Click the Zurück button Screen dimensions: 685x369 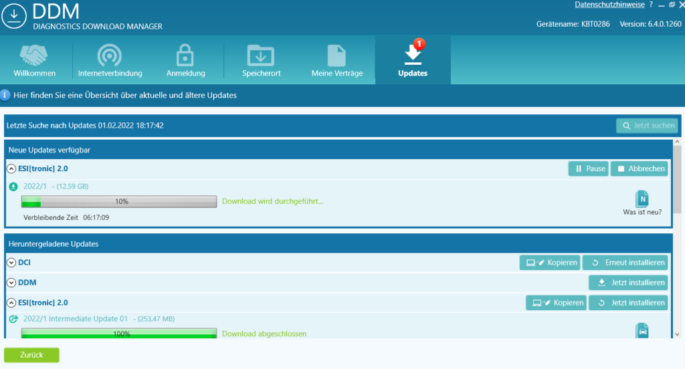pos(31,355)
